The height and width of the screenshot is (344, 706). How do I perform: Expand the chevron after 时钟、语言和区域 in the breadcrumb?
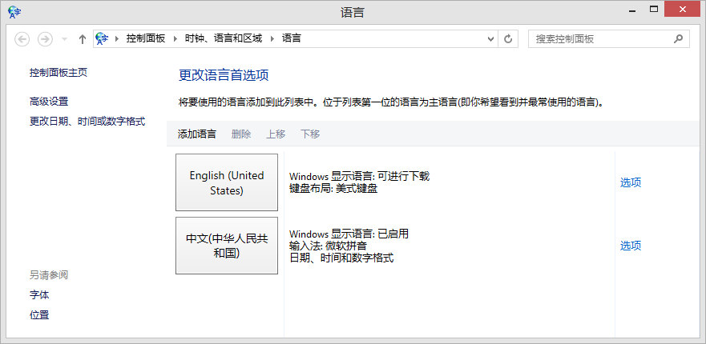coord(272,38)
